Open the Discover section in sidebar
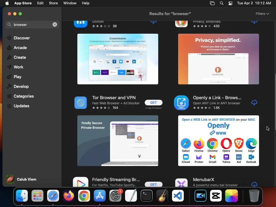276x207 pixels. point(22,38)
